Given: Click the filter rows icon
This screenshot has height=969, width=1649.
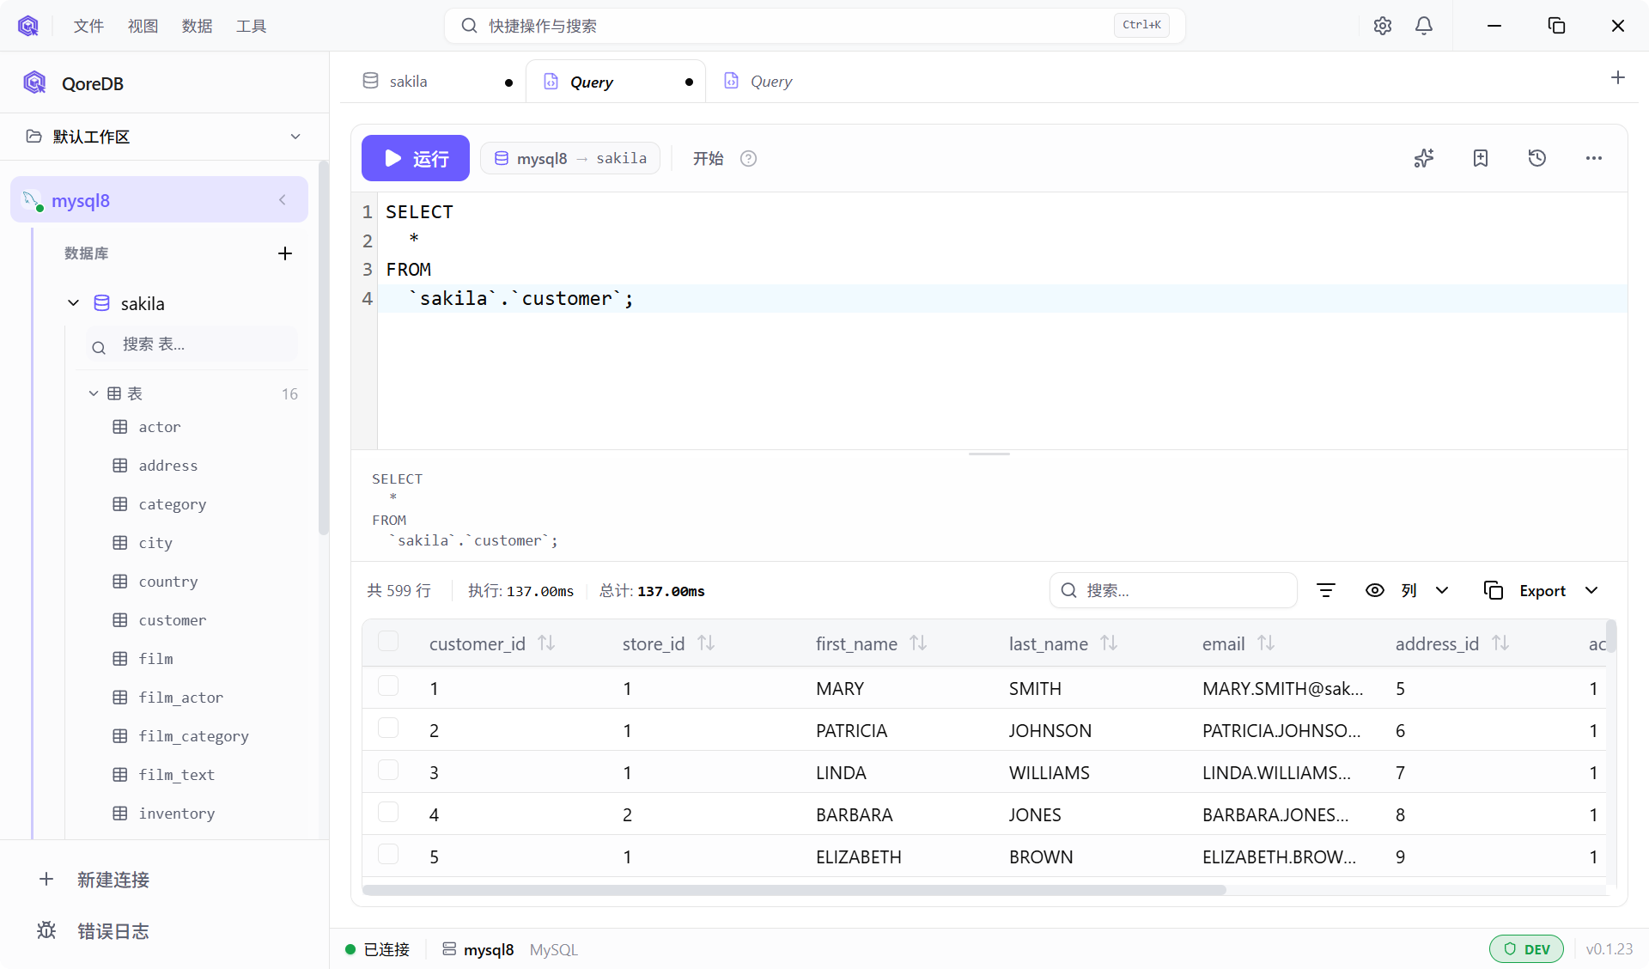Looking at the screenshot, I should [x=1326, y=590].
